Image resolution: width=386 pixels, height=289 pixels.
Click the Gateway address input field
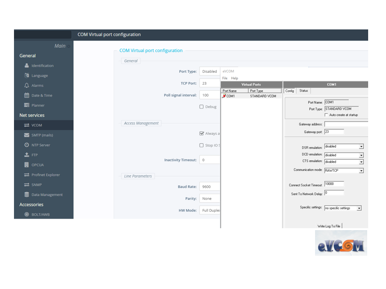[346, 124]
